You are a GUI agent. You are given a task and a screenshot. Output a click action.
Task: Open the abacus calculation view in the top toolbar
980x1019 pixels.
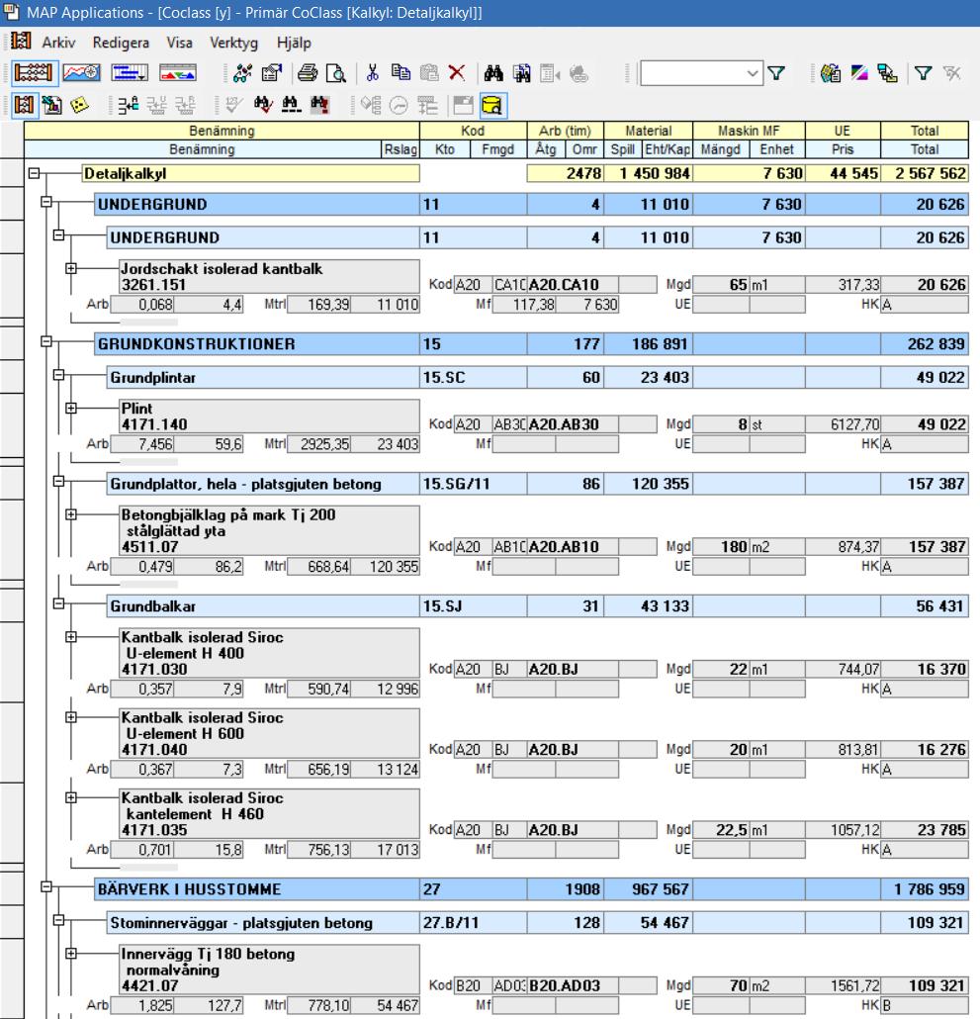(33, 73)
